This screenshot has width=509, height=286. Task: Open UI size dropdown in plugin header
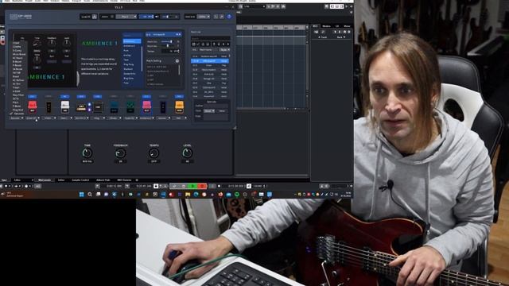pos(204,17)
